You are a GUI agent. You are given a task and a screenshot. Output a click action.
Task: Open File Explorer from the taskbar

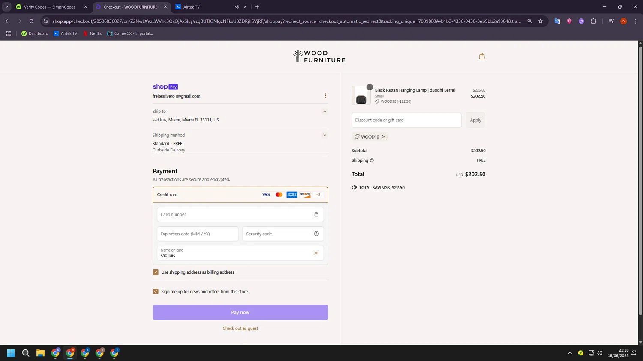[40, 353]
